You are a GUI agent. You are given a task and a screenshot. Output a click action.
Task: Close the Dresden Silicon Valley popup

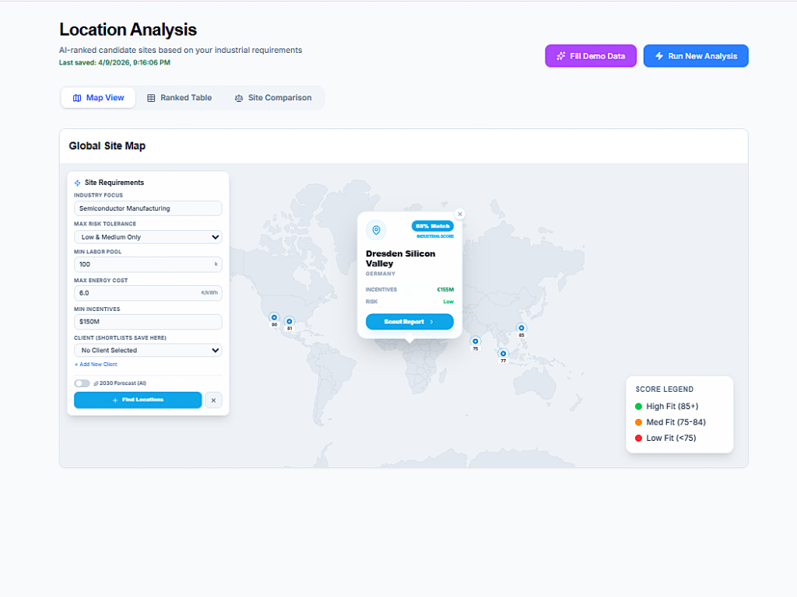point(459,214)
